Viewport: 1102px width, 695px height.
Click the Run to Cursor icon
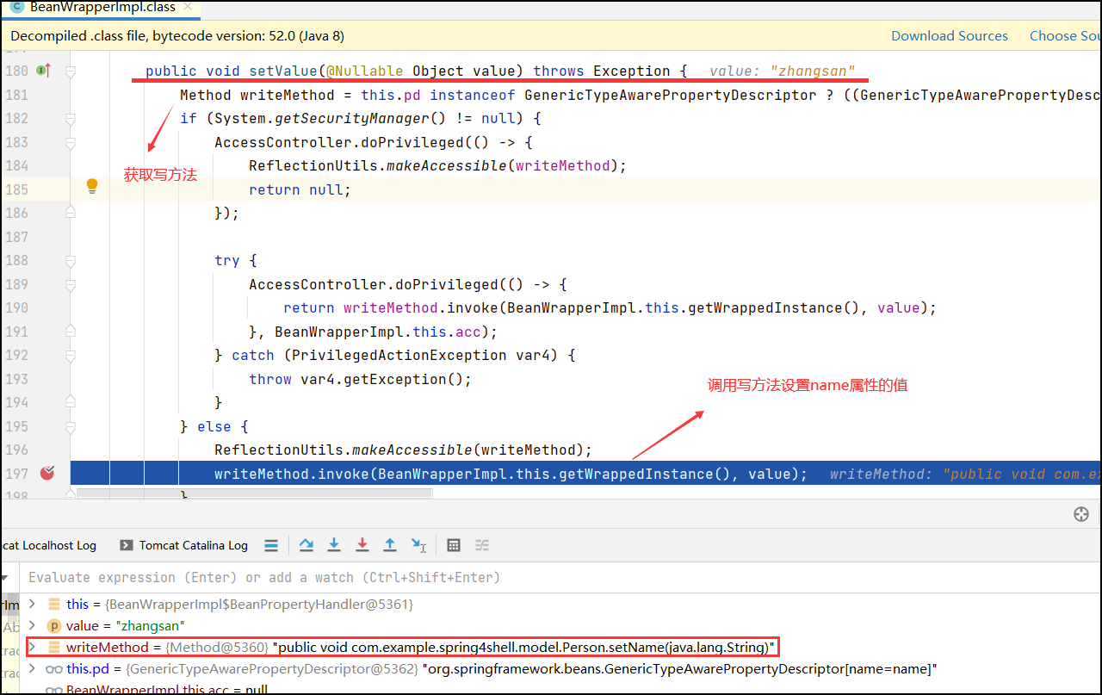[x=418, y=545]
